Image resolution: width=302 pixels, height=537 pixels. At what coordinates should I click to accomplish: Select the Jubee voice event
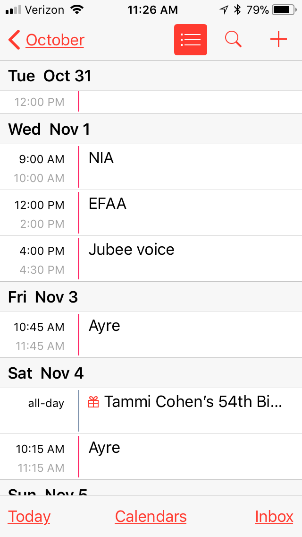tap(189, 259)
